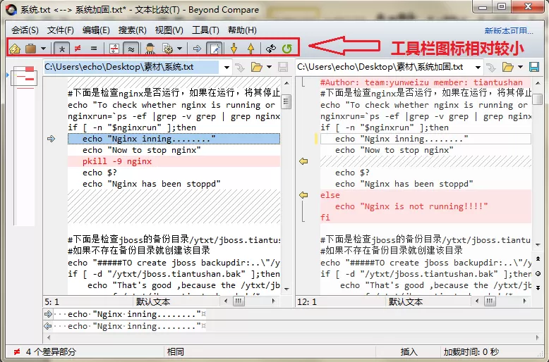Image resolution: width=549 pixels, height=362 pixels.
Task: Click gutter copy arrow beside Nginx inning line
Action: (x=51, y=139)
